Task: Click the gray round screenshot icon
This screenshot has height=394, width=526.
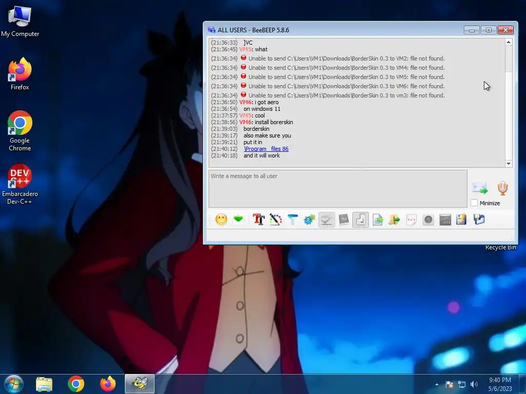Action: (x=428, y=220)
